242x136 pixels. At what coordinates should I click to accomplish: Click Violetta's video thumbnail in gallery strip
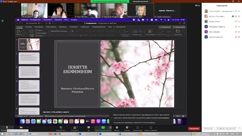pyautogui.click(x=141, y=10)
